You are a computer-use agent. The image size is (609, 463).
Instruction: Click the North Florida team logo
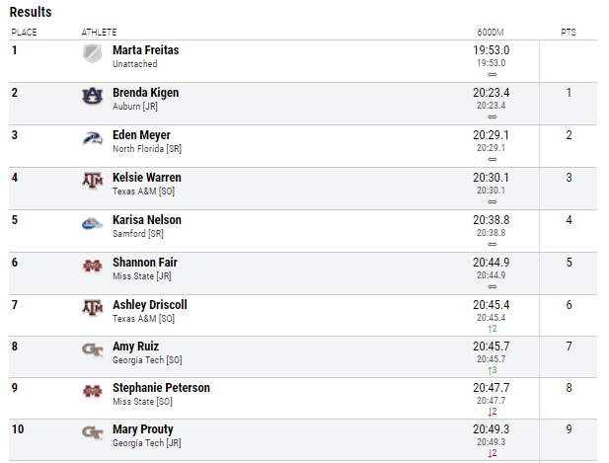[x=92, y=139]
